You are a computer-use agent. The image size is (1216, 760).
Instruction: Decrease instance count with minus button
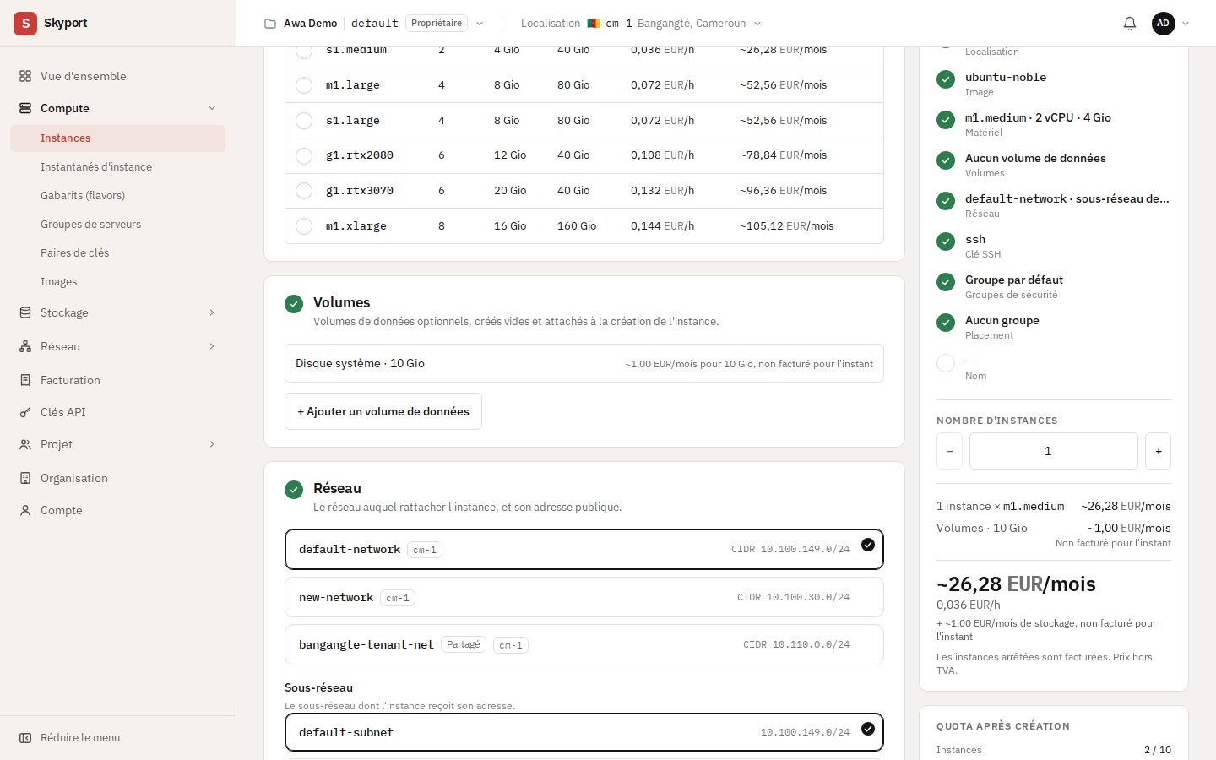(x=950, y=451)
